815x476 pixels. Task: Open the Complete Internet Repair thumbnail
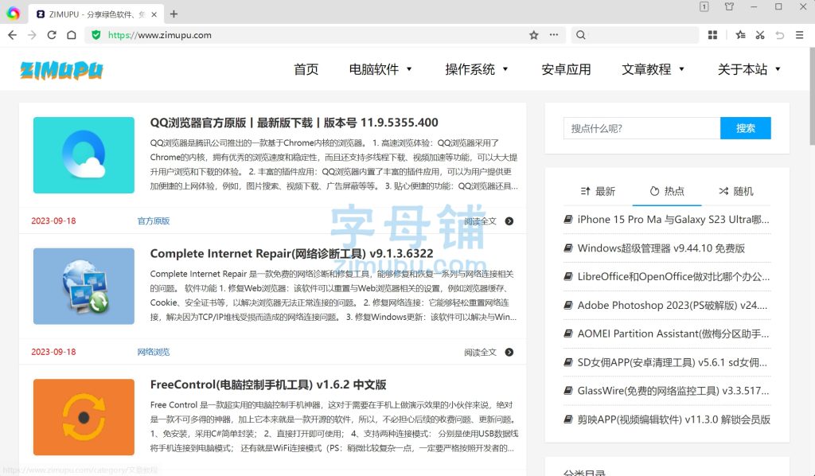(x=84, y=286)
